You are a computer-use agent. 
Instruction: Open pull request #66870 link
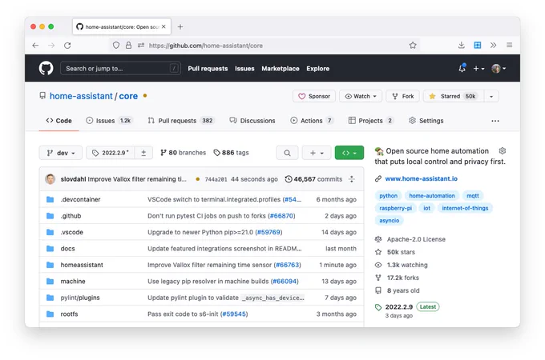(x=281, y=216)
